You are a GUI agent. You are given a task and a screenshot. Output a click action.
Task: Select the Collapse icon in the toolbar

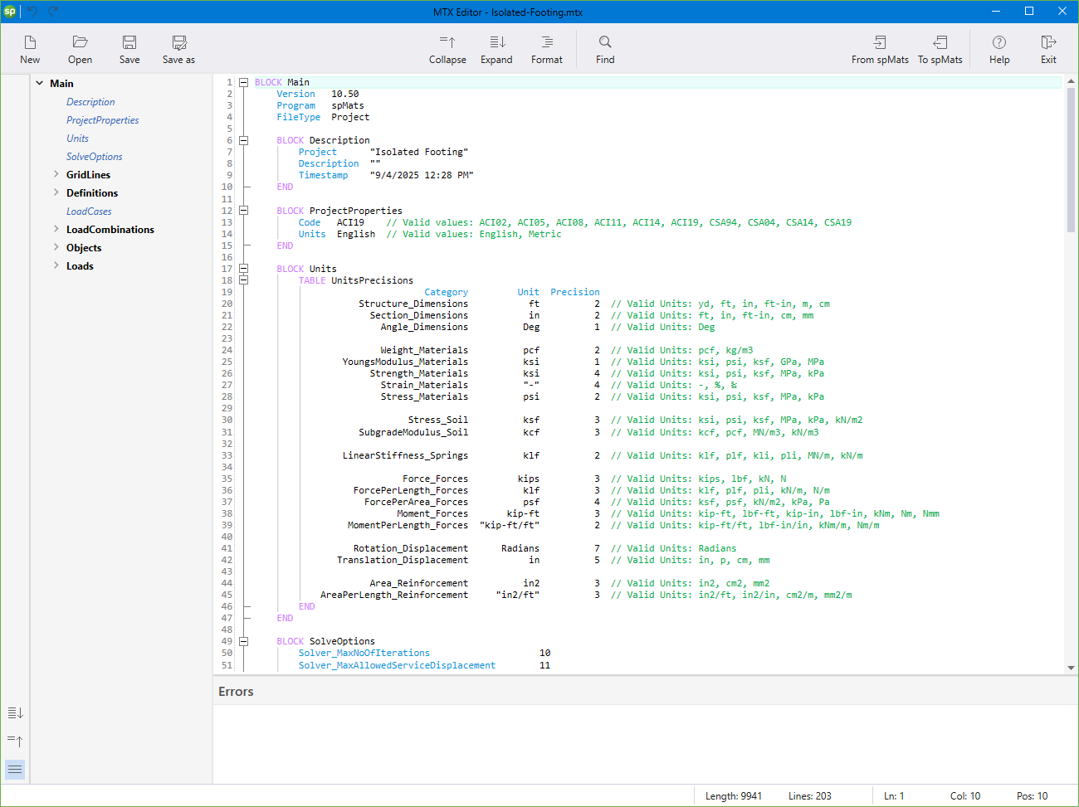pos(447,48)
